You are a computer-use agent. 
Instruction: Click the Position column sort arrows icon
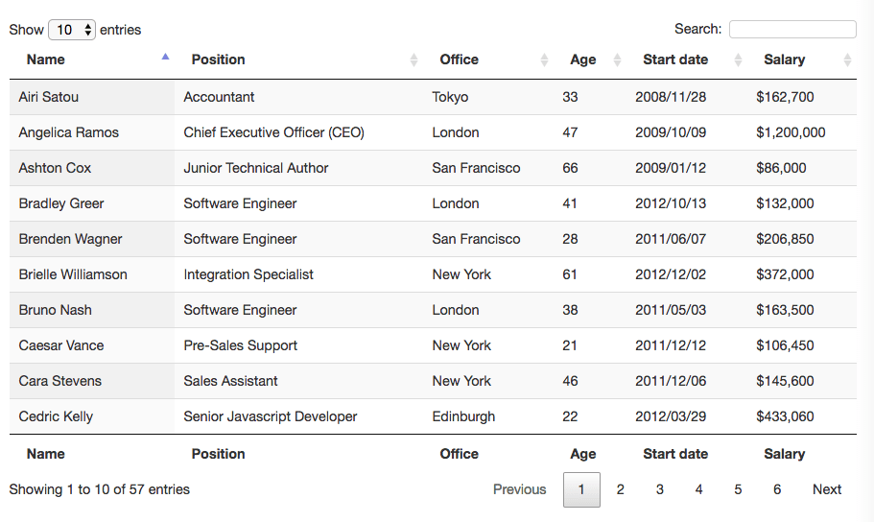pyautogui.click(x=413, y=59)
